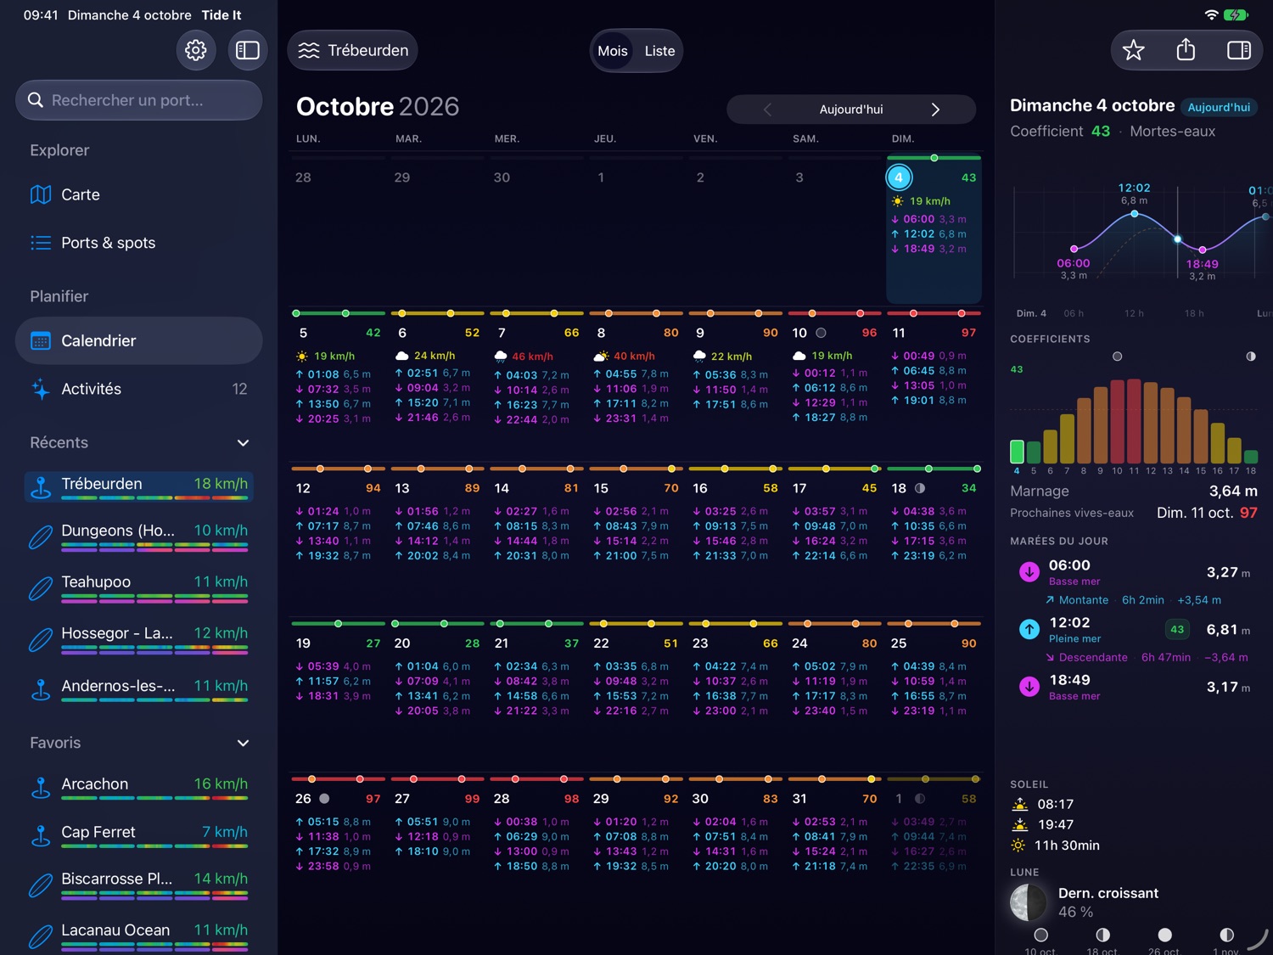Image resolution: width=1273 pixels, height=955 pixels.
Task: Select Trébeurden in recent ports
Action: point(139,486)
